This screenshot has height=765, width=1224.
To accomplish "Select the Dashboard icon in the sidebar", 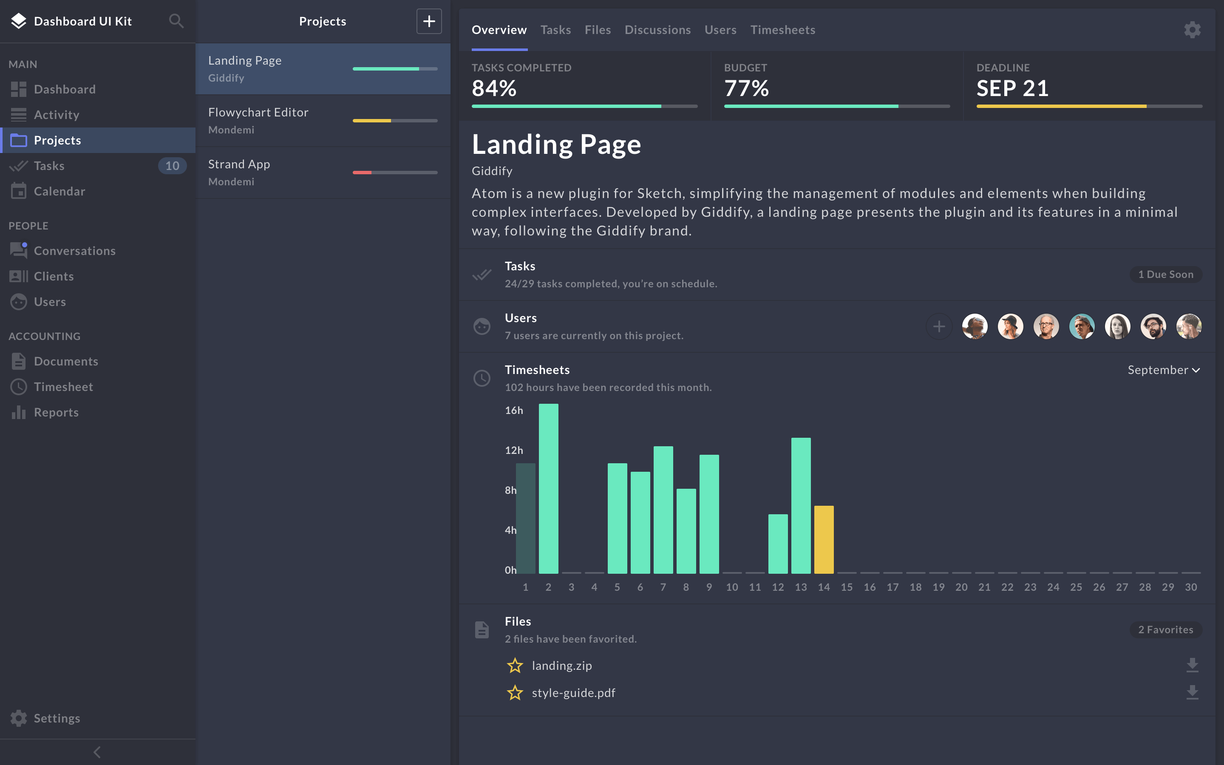I will pyautogui.click(x=19, y=89).
